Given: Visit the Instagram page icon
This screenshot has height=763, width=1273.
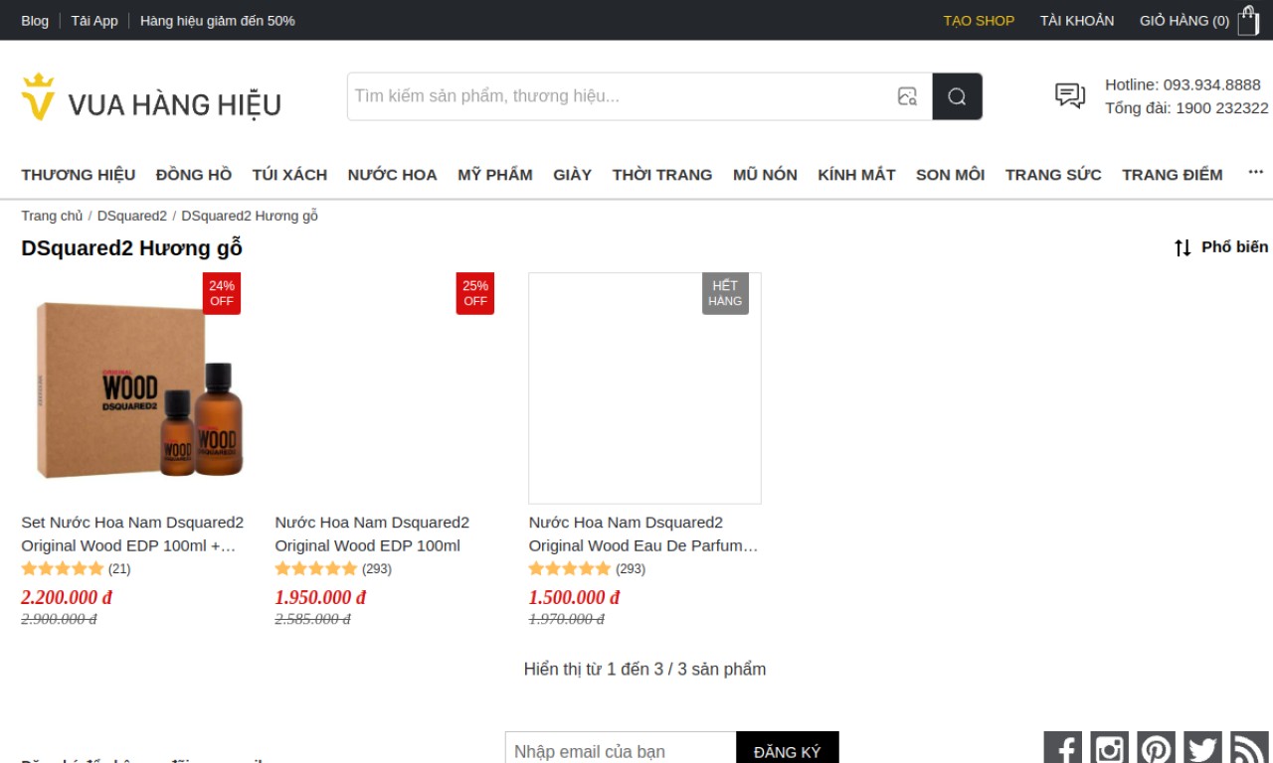Looking at the screenshot, I should pos(1109,748).
